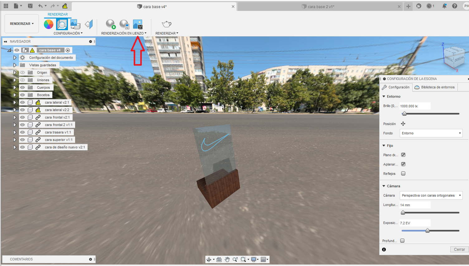The image size is (469, 266).
Task: Open RENDERIZAR workspace dropdown
Action: [22, 24]
